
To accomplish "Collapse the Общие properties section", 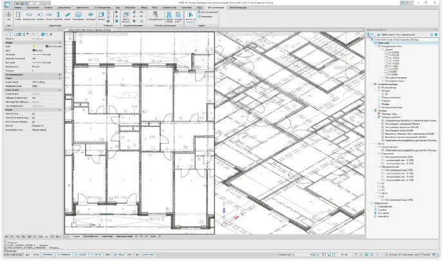I will pyautogui.click(x=60, y=43).
